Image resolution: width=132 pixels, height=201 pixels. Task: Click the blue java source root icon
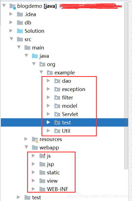point(35,56)
